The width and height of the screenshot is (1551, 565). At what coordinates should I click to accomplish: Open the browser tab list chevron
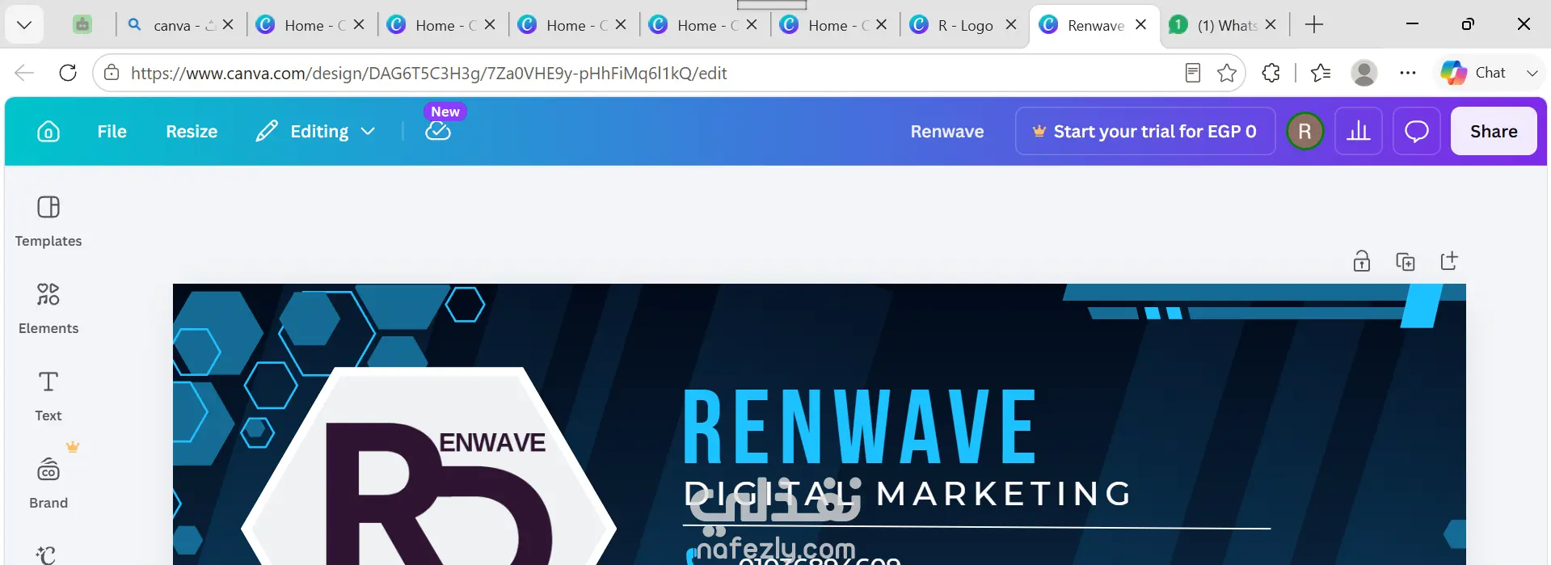24,25
